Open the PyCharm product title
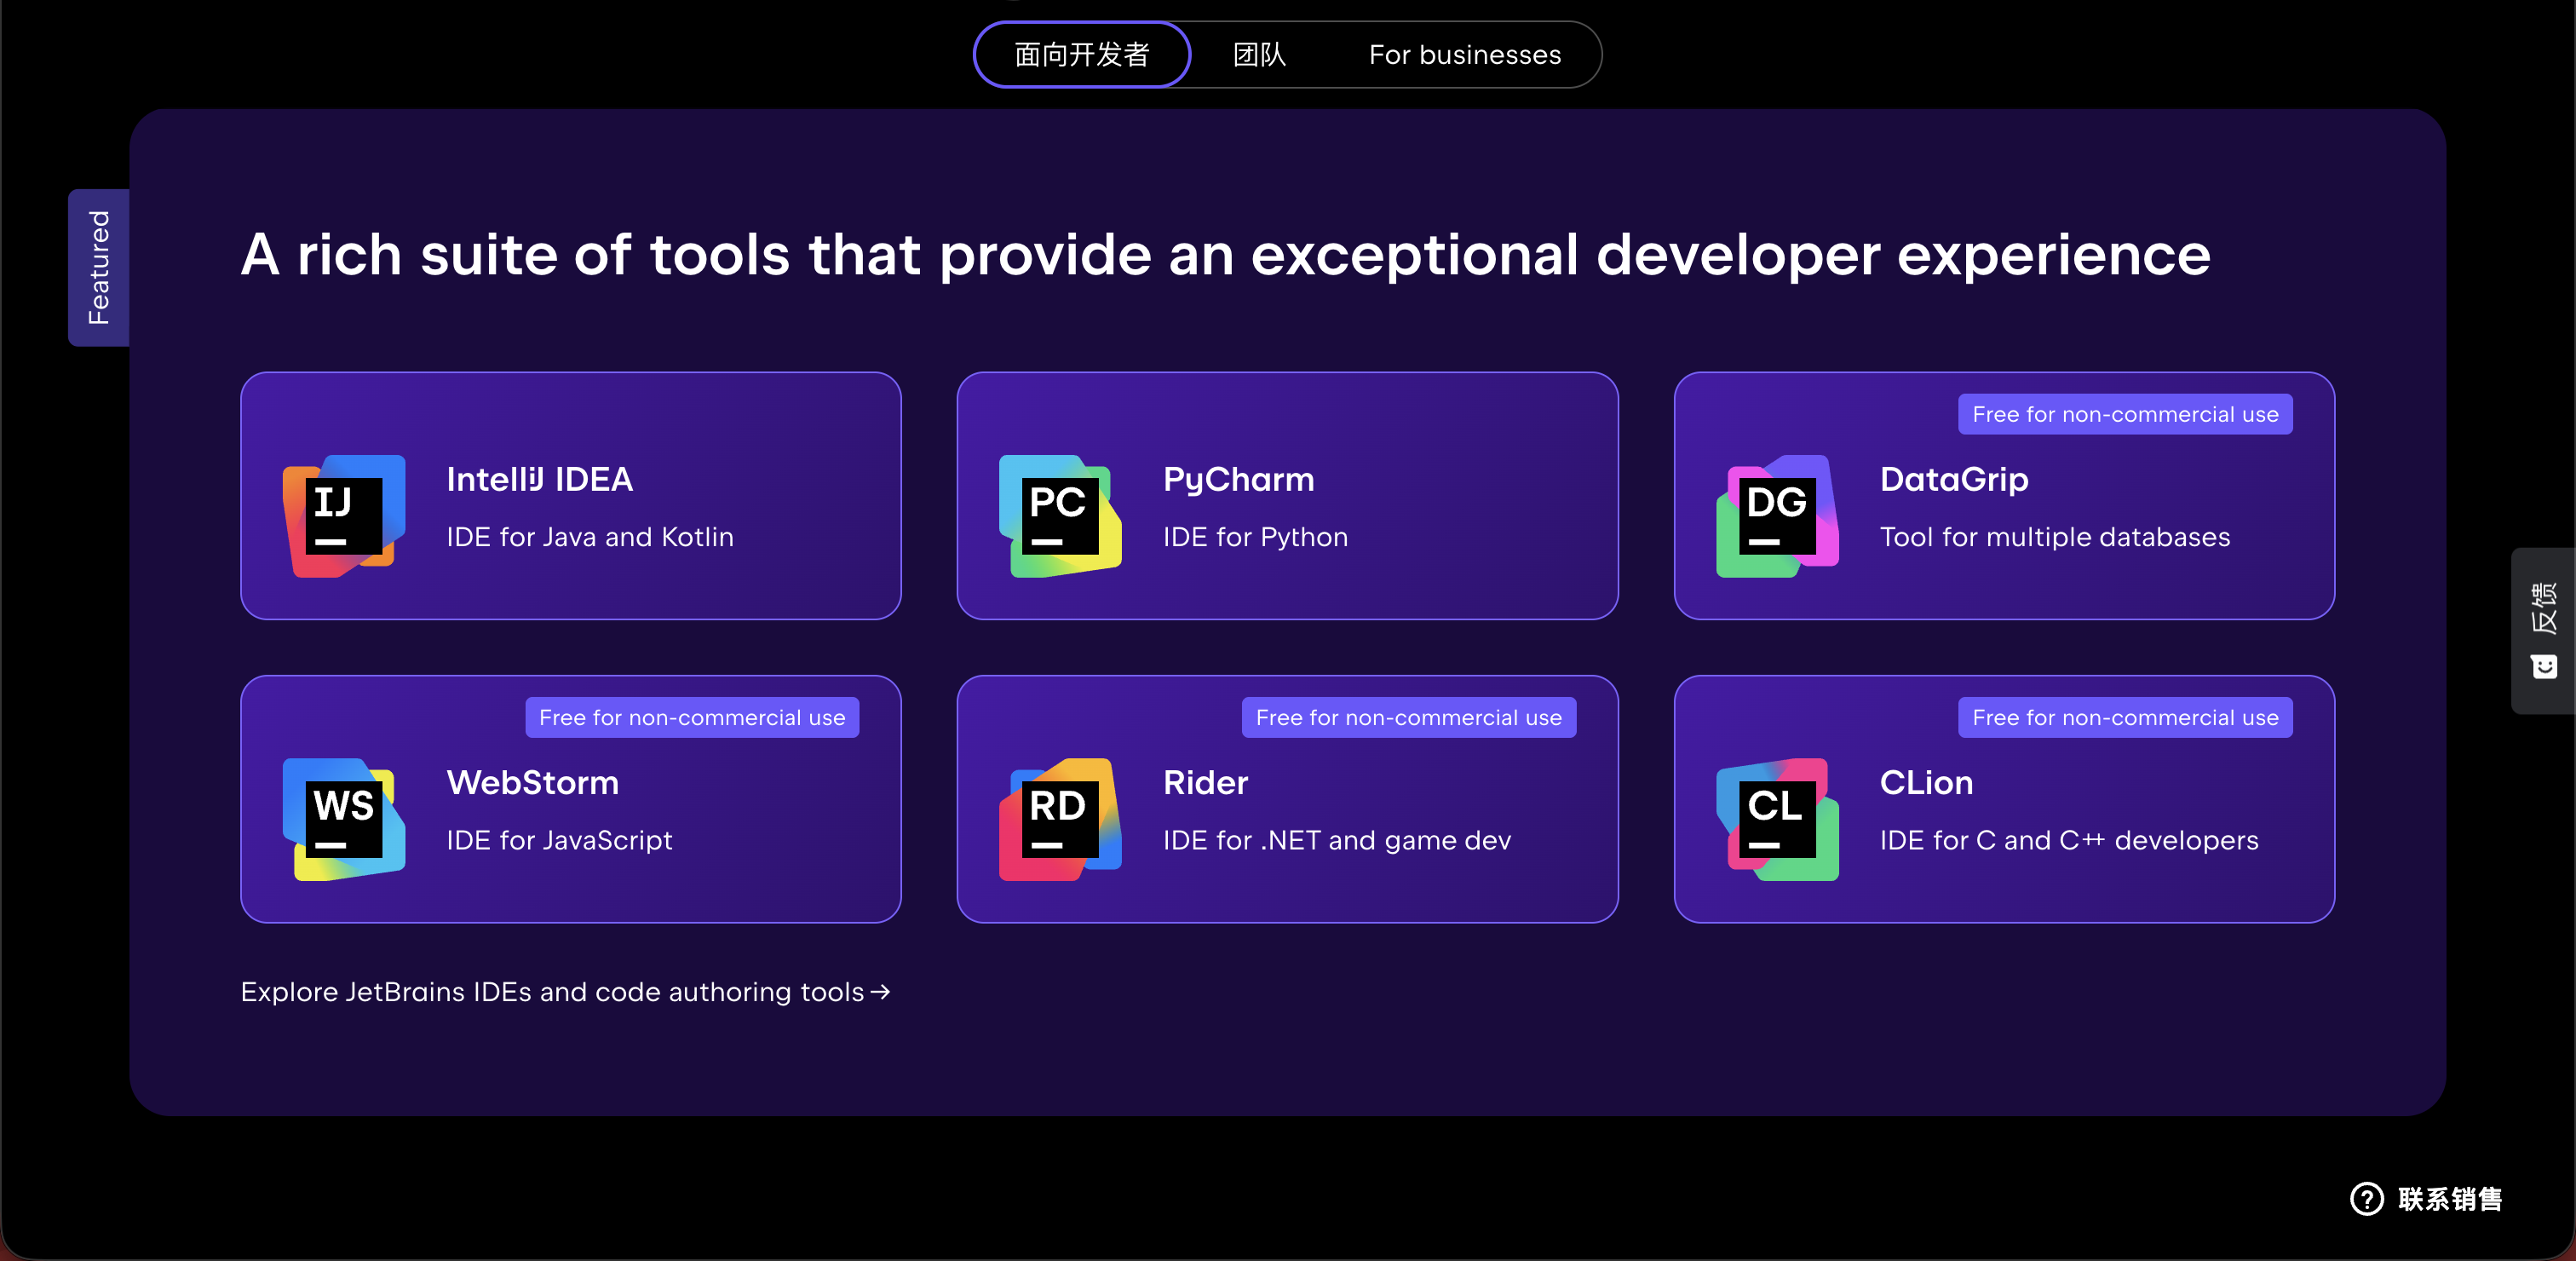Screen dimensions: 2576x1261 pyautogui.click(x=1238, y=479)
